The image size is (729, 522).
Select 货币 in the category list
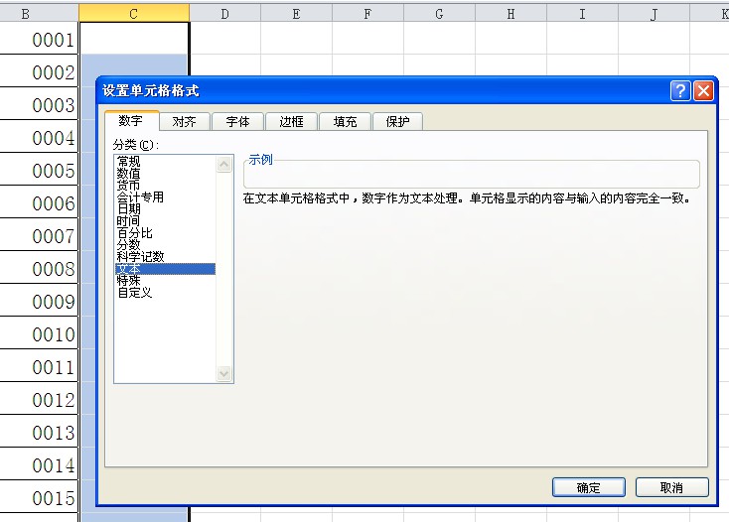coord(165,186)
